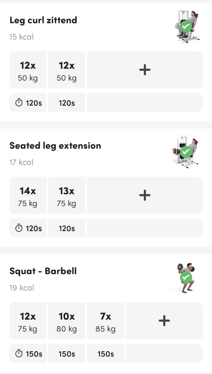Edit the 14x 75 kg leg extension set
The height and width of the screenshot is (374, 212).
28,196
